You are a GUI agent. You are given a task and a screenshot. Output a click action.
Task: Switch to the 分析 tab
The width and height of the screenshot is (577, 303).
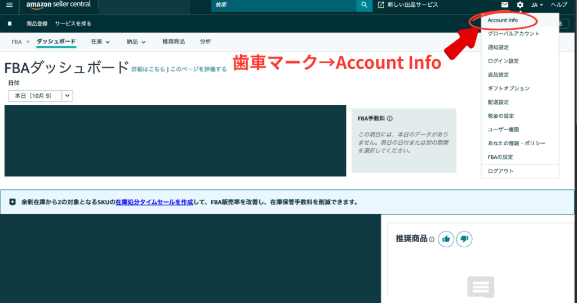[205, 42]
